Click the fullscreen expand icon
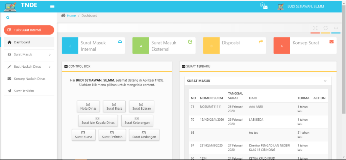This screenshot has width=346, height=160. [315, 28]
